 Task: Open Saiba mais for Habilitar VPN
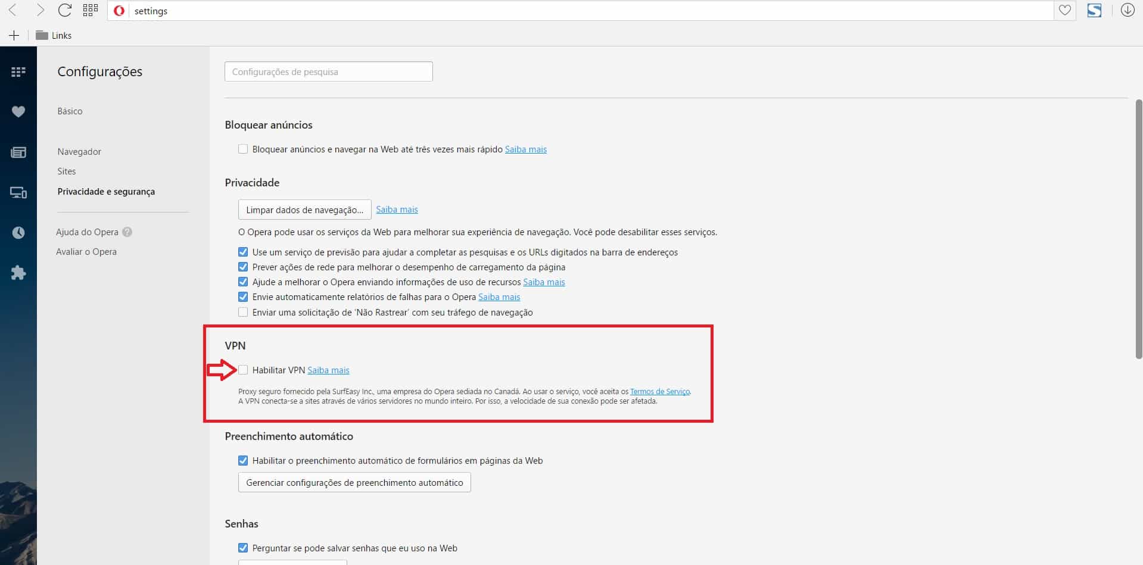coord(328,370)
